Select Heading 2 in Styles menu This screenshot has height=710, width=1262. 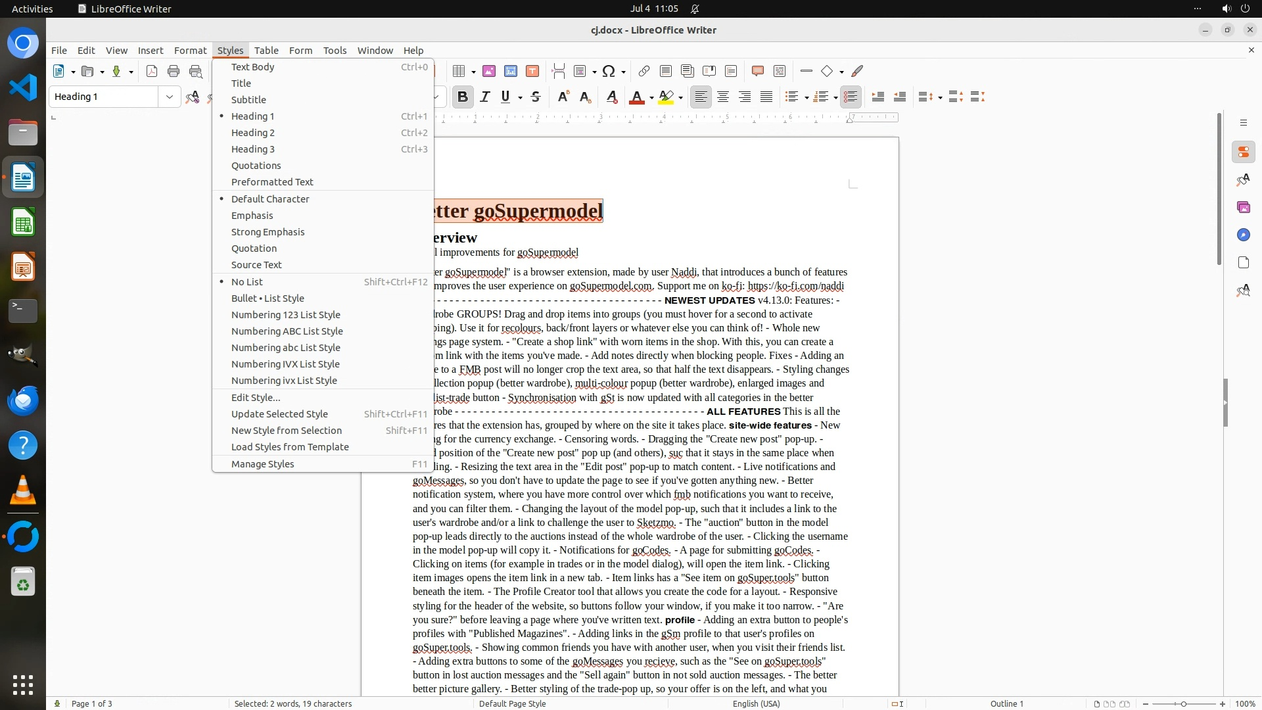point(253,133)
